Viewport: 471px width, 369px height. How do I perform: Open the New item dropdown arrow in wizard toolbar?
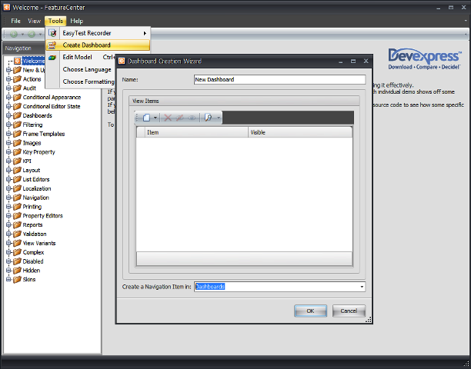click(x=155, y=118)
